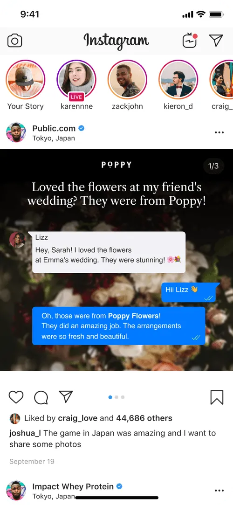View karennne's live story
The image size is (233, 505).
[76, 80]
